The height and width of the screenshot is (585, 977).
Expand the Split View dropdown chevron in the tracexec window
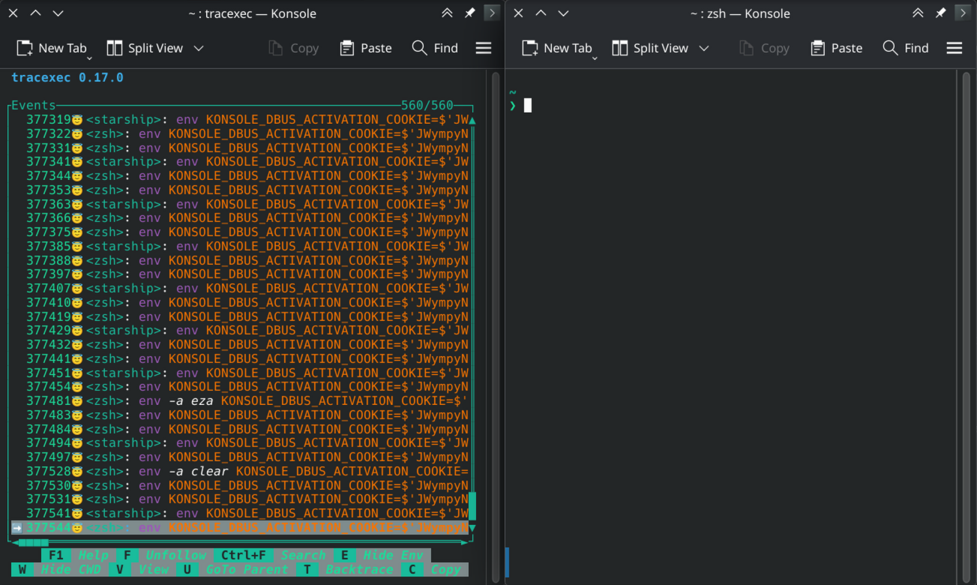[199, 48]
